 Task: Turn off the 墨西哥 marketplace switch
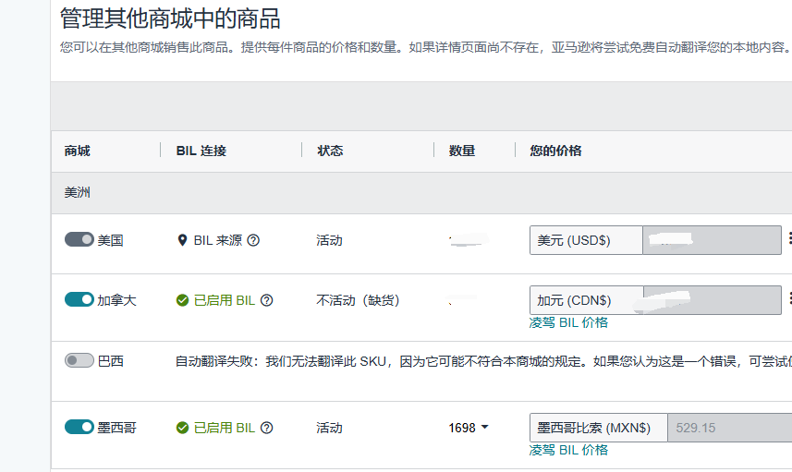click(x=79, y=428)
